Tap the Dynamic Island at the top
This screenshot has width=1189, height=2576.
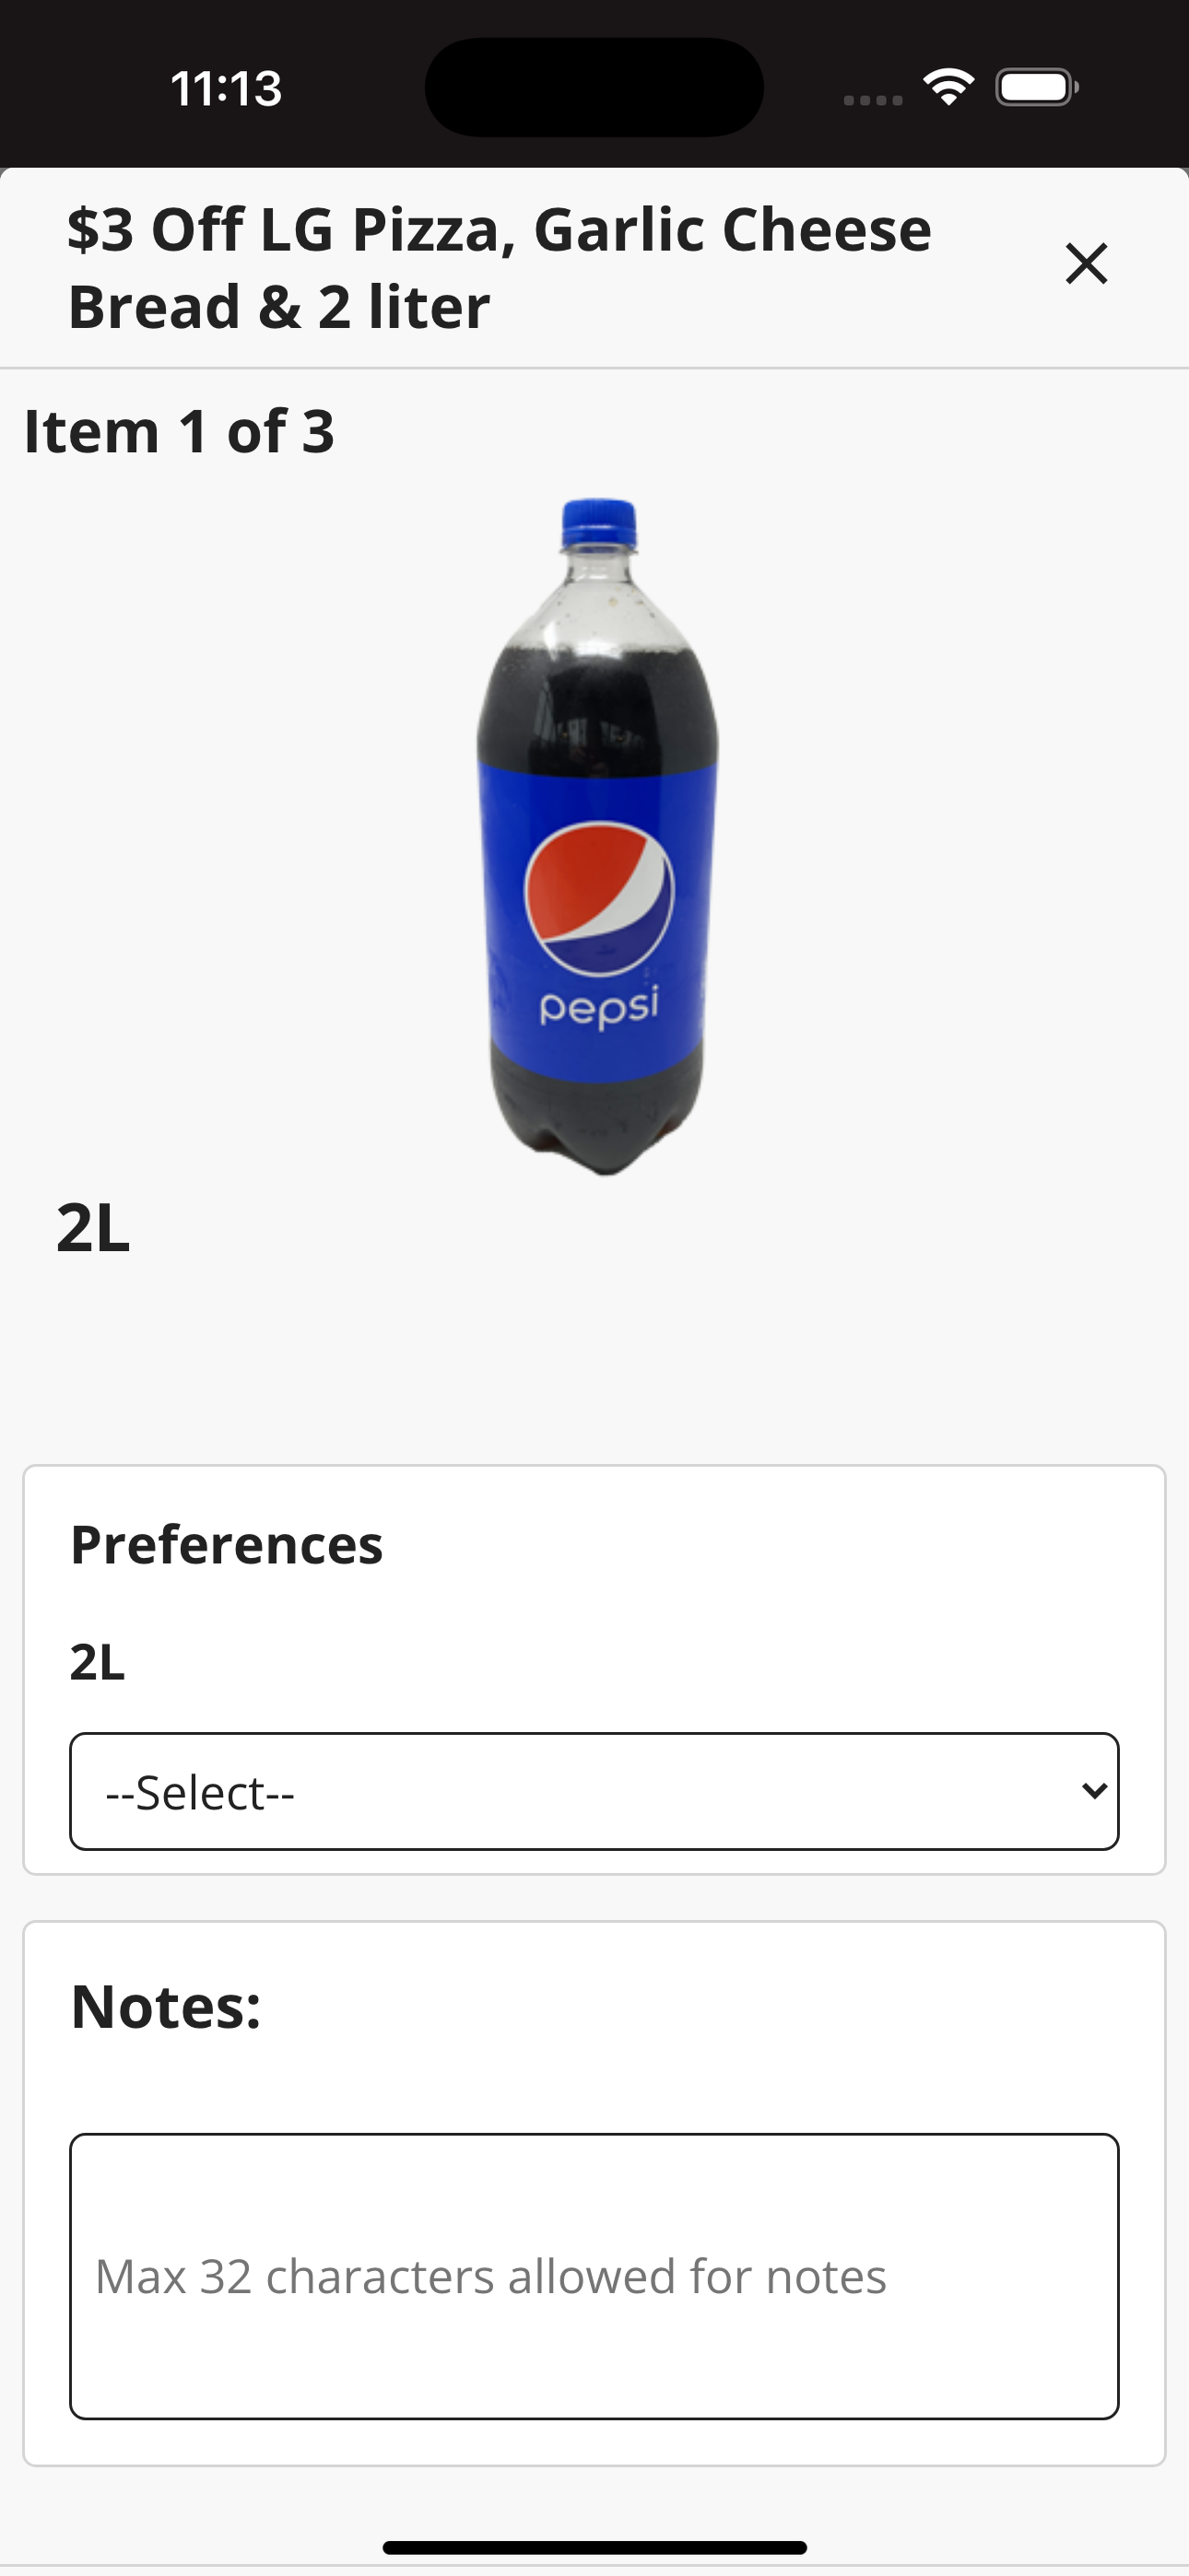[594, 87]
